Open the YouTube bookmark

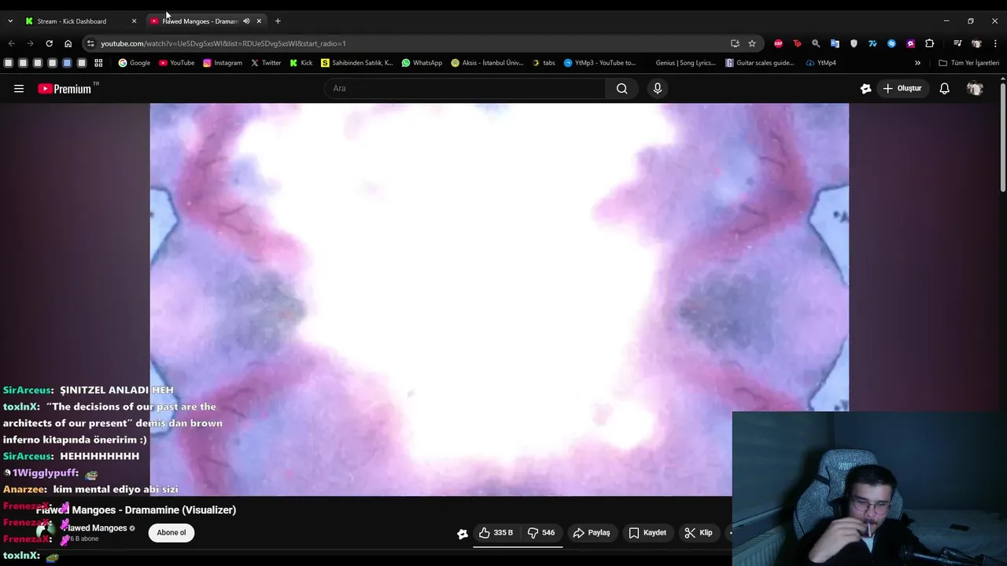pyautogui.click(x=176, y=63)
